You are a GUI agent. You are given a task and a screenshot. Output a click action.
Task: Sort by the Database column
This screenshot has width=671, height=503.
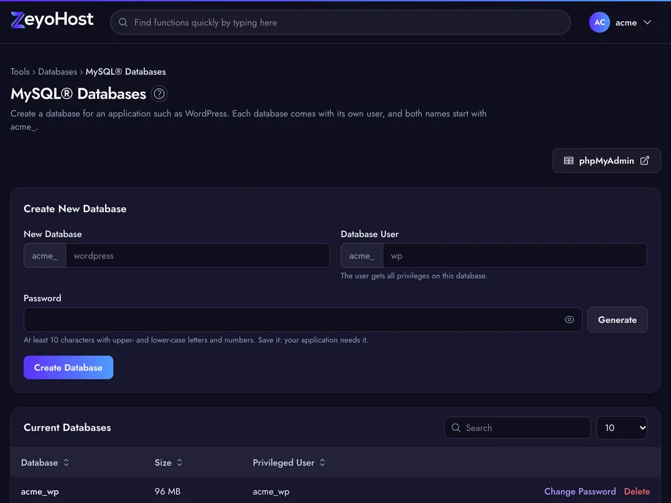tap(45, 462)
